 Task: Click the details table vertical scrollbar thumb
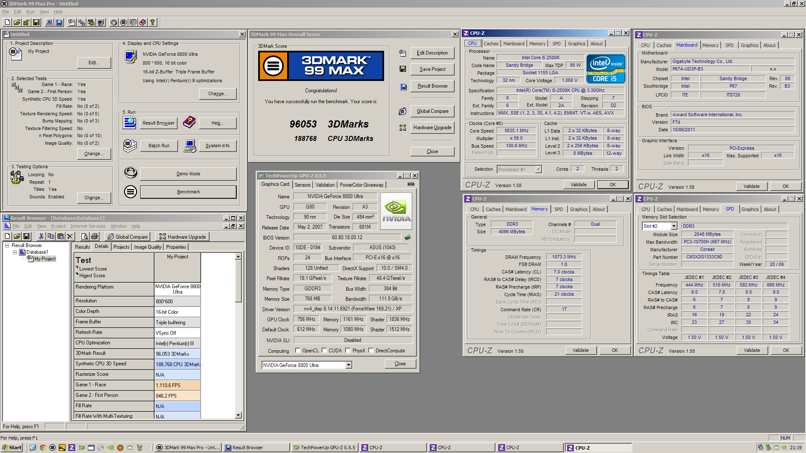[x=238, y=281]
